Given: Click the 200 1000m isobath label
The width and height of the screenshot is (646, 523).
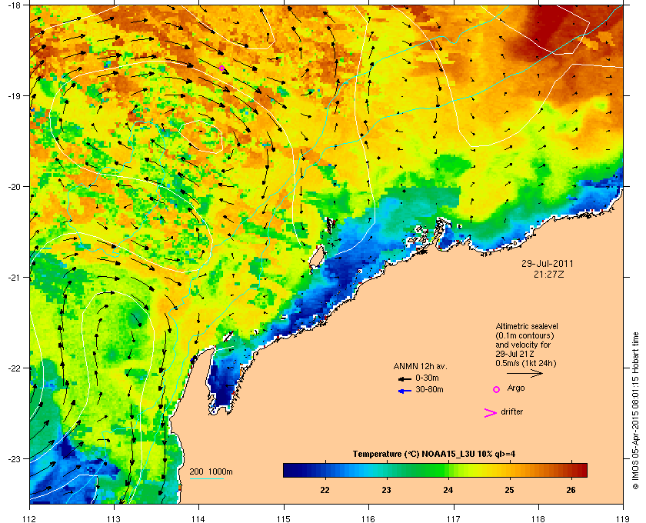Looking at the screenshot, I should click(x=211, y=472).
